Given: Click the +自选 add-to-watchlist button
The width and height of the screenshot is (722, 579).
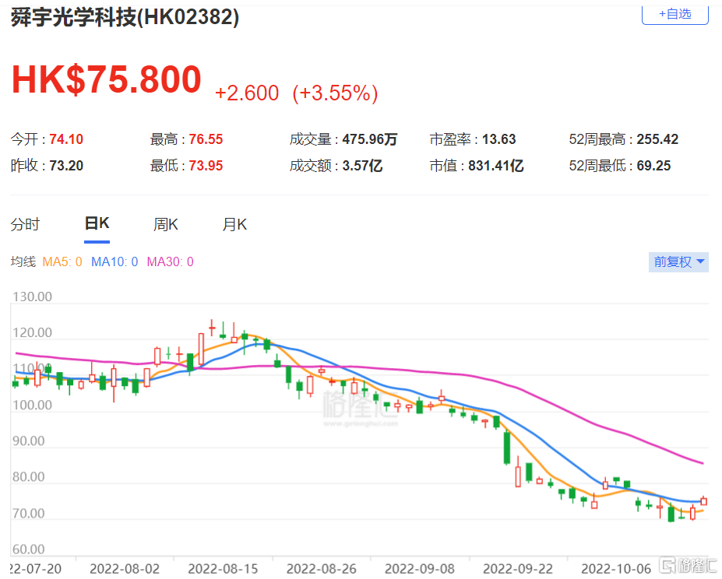Looking at the screenshot, I should pyautogui.click(x=674, y=14).
